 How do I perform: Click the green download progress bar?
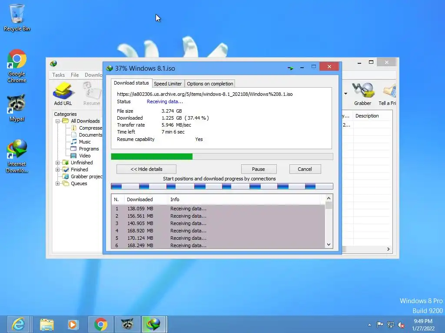[x=222, y=157]
